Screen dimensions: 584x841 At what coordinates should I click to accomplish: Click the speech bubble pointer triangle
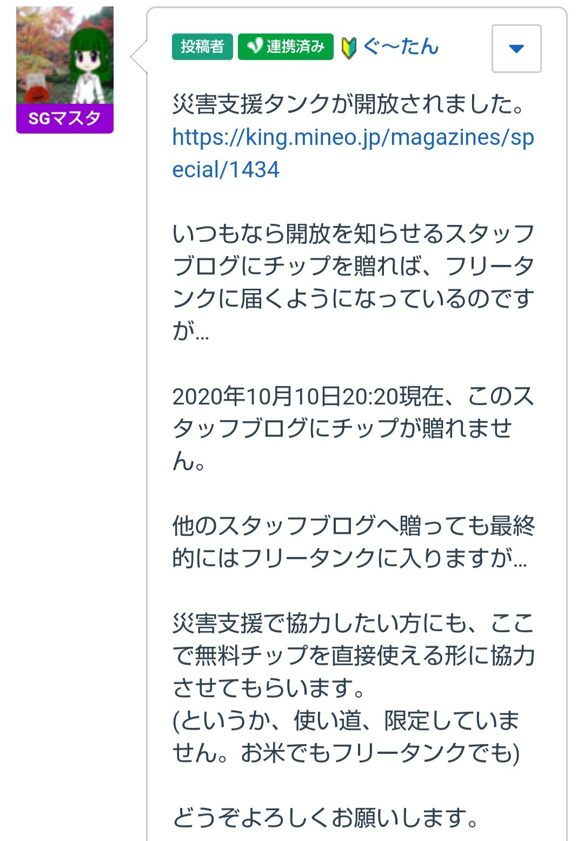coord(140,56)
